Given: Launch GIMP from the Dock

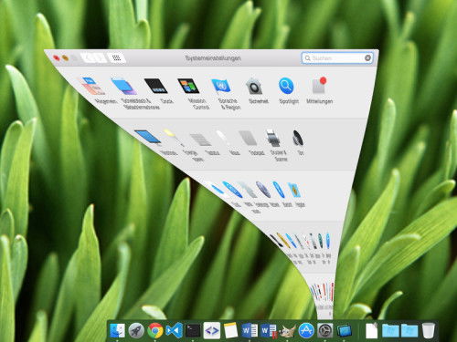Looking at the screenshot, I should (287, 331).
